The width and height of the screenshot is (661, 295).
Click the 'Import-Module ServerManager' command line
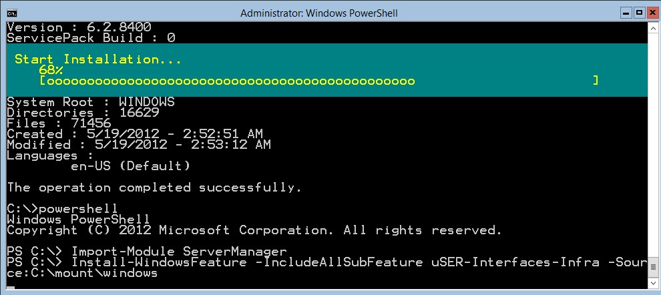[x=147, y=252]
